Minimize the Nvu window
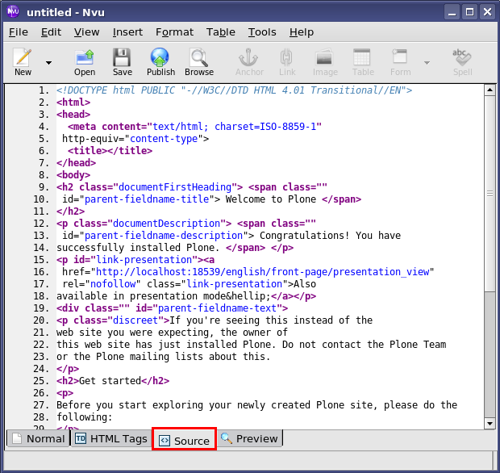Image resolution: width=500 pixels, height=473 pixels. coord(452,12)
